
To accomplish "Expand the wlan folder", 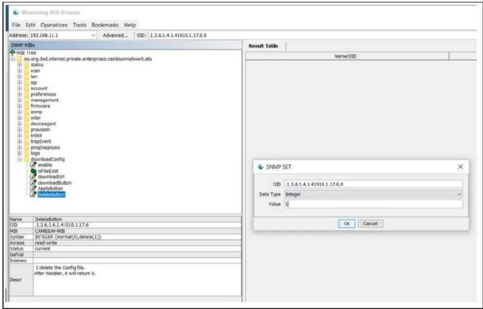I will click(20, 118).
